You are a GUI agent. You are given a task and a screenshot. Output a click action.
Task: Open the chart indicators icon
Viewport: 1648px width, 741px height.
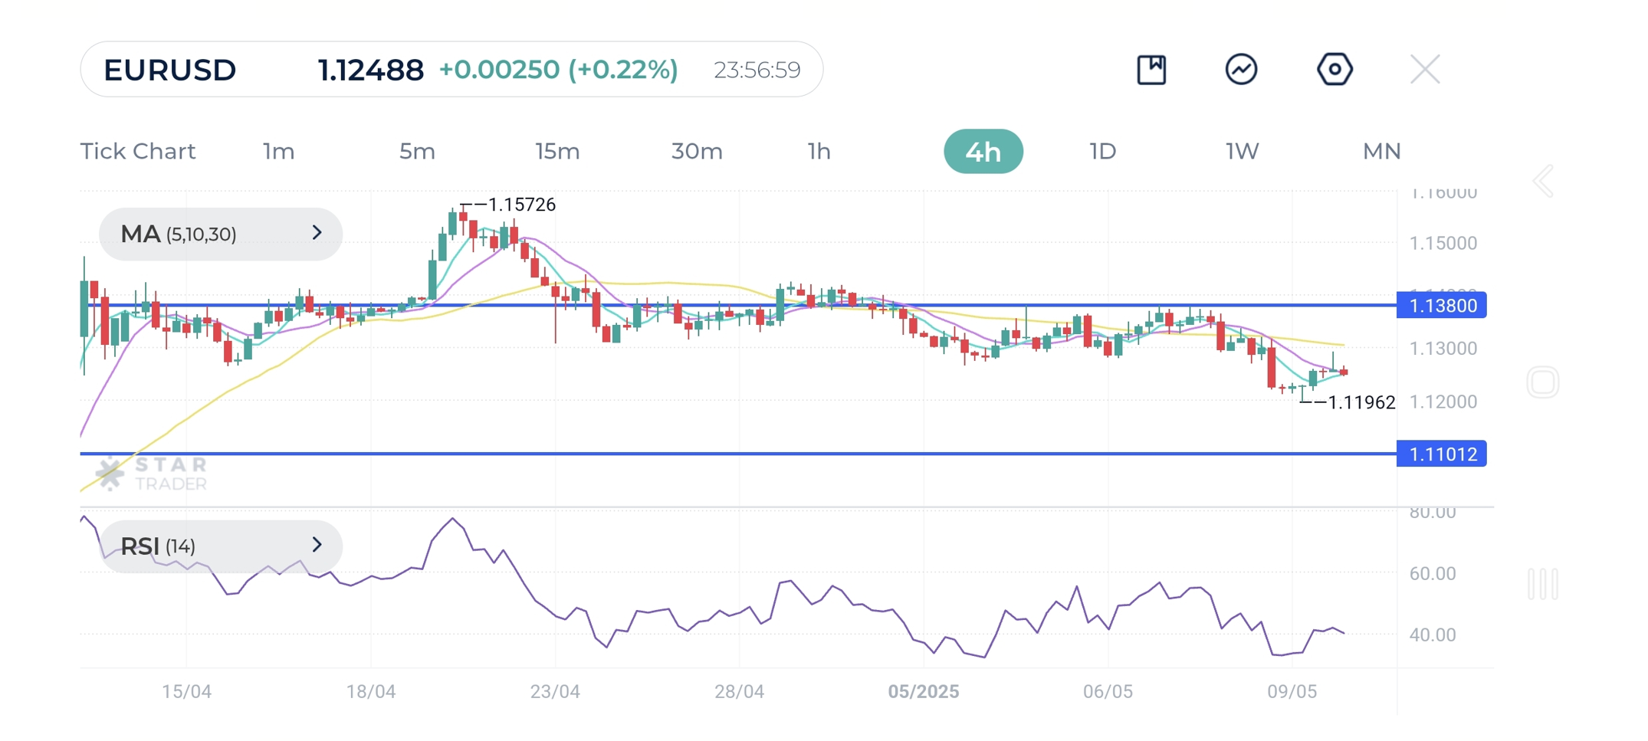[x=1241, y=70]
